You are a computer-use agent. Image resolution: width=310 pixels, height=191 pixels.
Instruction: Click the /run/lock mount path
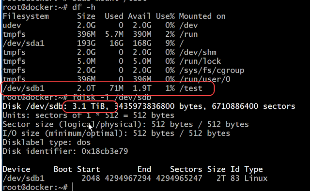(200, 61)
